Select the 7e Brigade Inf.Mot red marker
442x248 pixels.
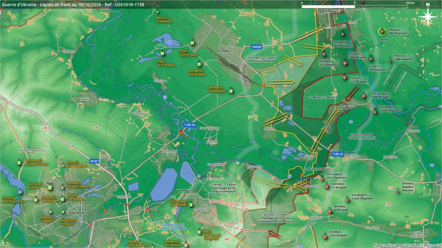click(327, 187)
